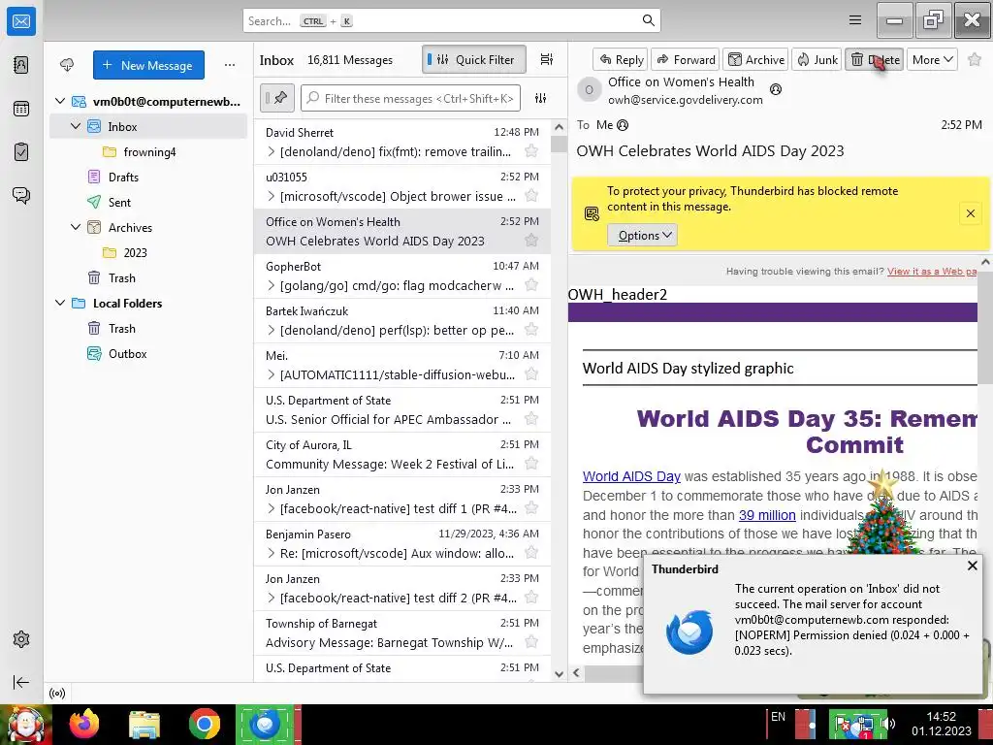
Task: Collapse the Local Folders tree
Action: click(60, 303)
